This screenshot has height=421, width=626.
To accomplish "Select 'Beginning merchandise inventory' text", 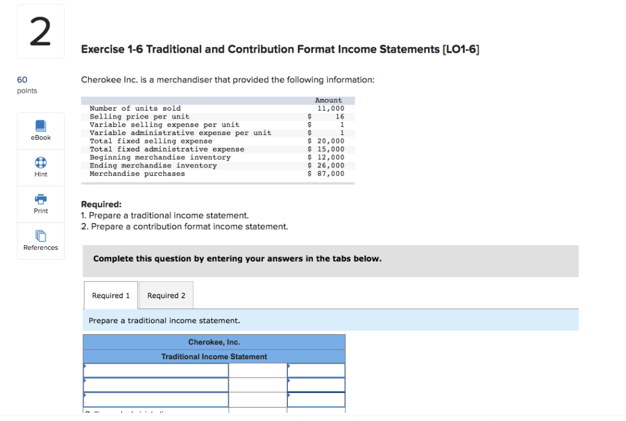I will (160, 157).
